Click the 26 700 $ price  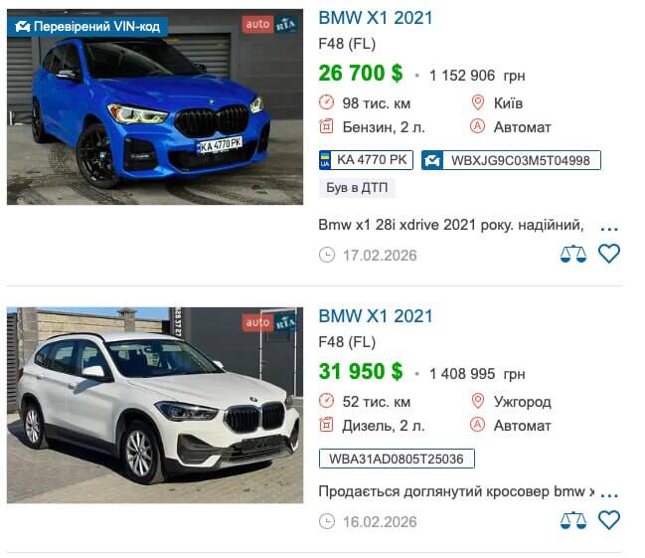click(361, 74)
